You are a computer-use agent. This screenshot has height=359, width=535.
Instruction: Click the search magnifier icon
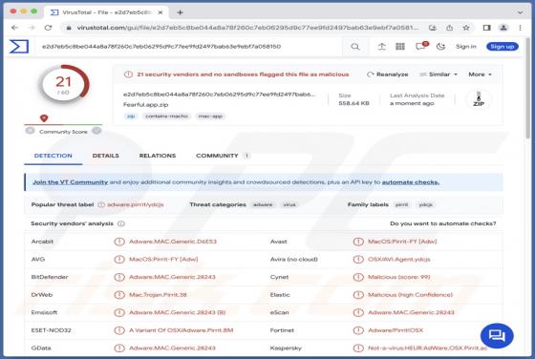(355, 47)
